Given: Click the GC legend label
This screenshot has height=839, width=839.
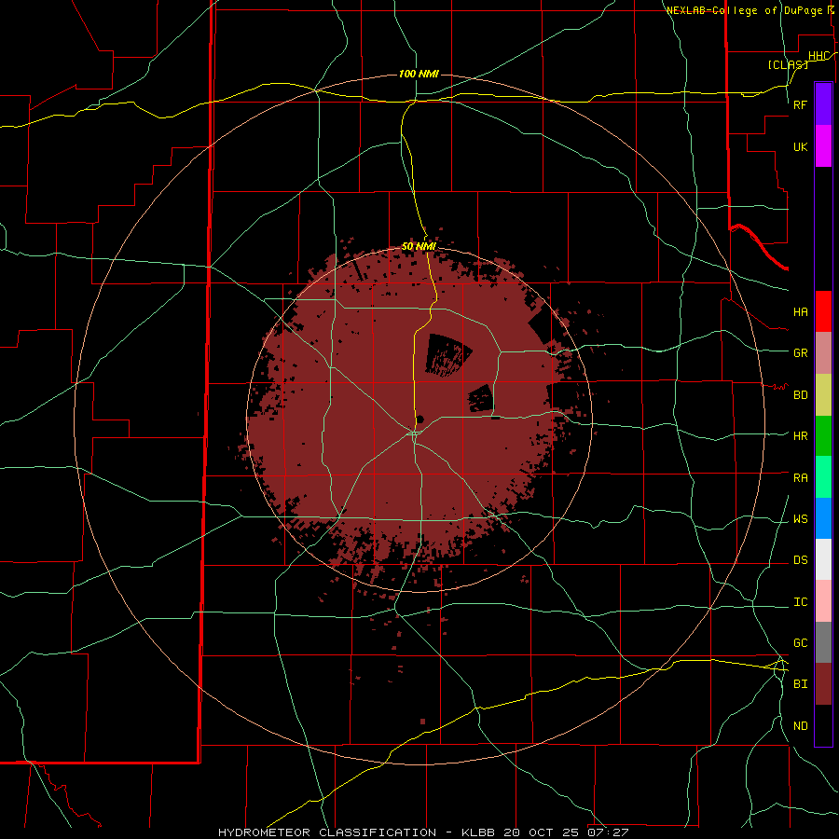Looking at the screenshot, I should click(x=801, y=643).
